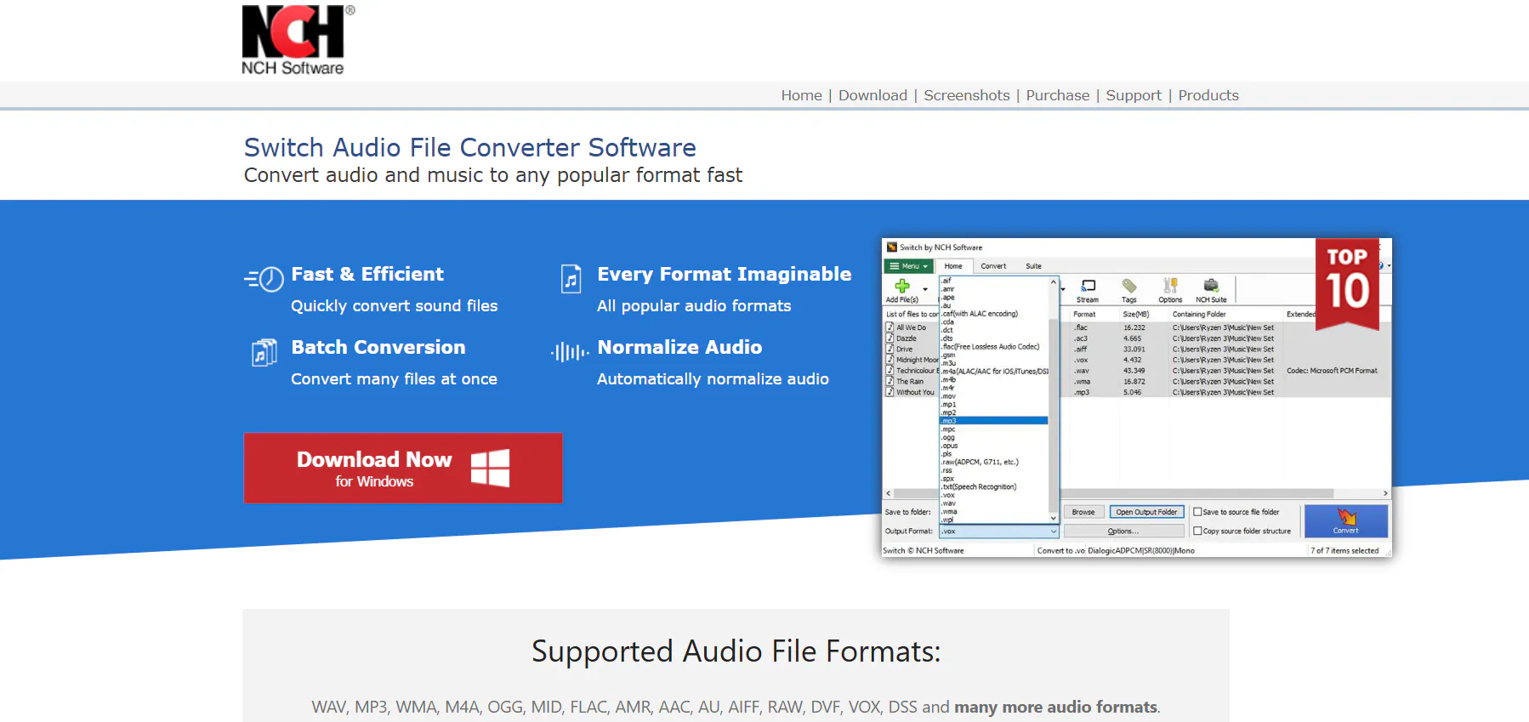Click the Switch app icon in the title bar
Screen dimensions: 1529x722
(892, 247)
